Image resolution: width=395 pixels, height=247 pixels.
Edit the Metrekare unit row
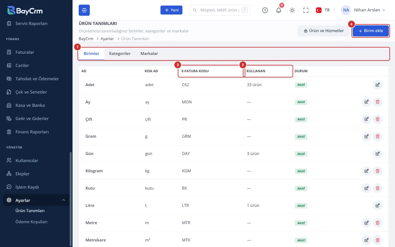(x=366, y=240)
